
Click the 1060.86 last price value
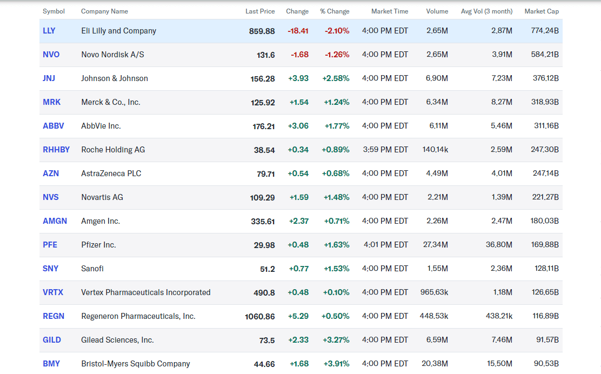(x=259, y=316)
